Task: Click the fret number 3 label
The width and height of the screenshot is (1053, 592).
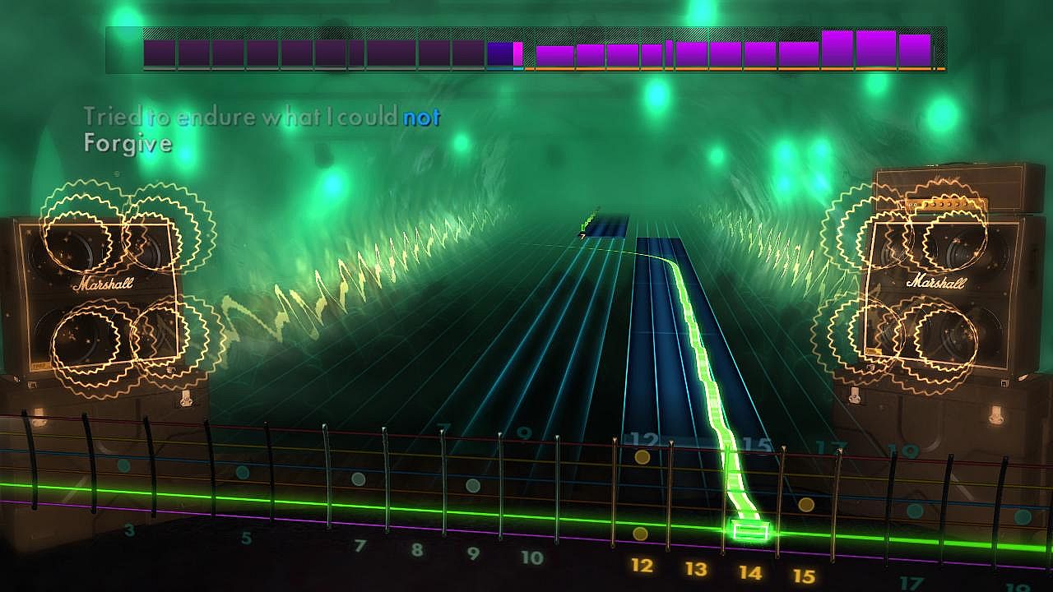Action: pos(129,531)
